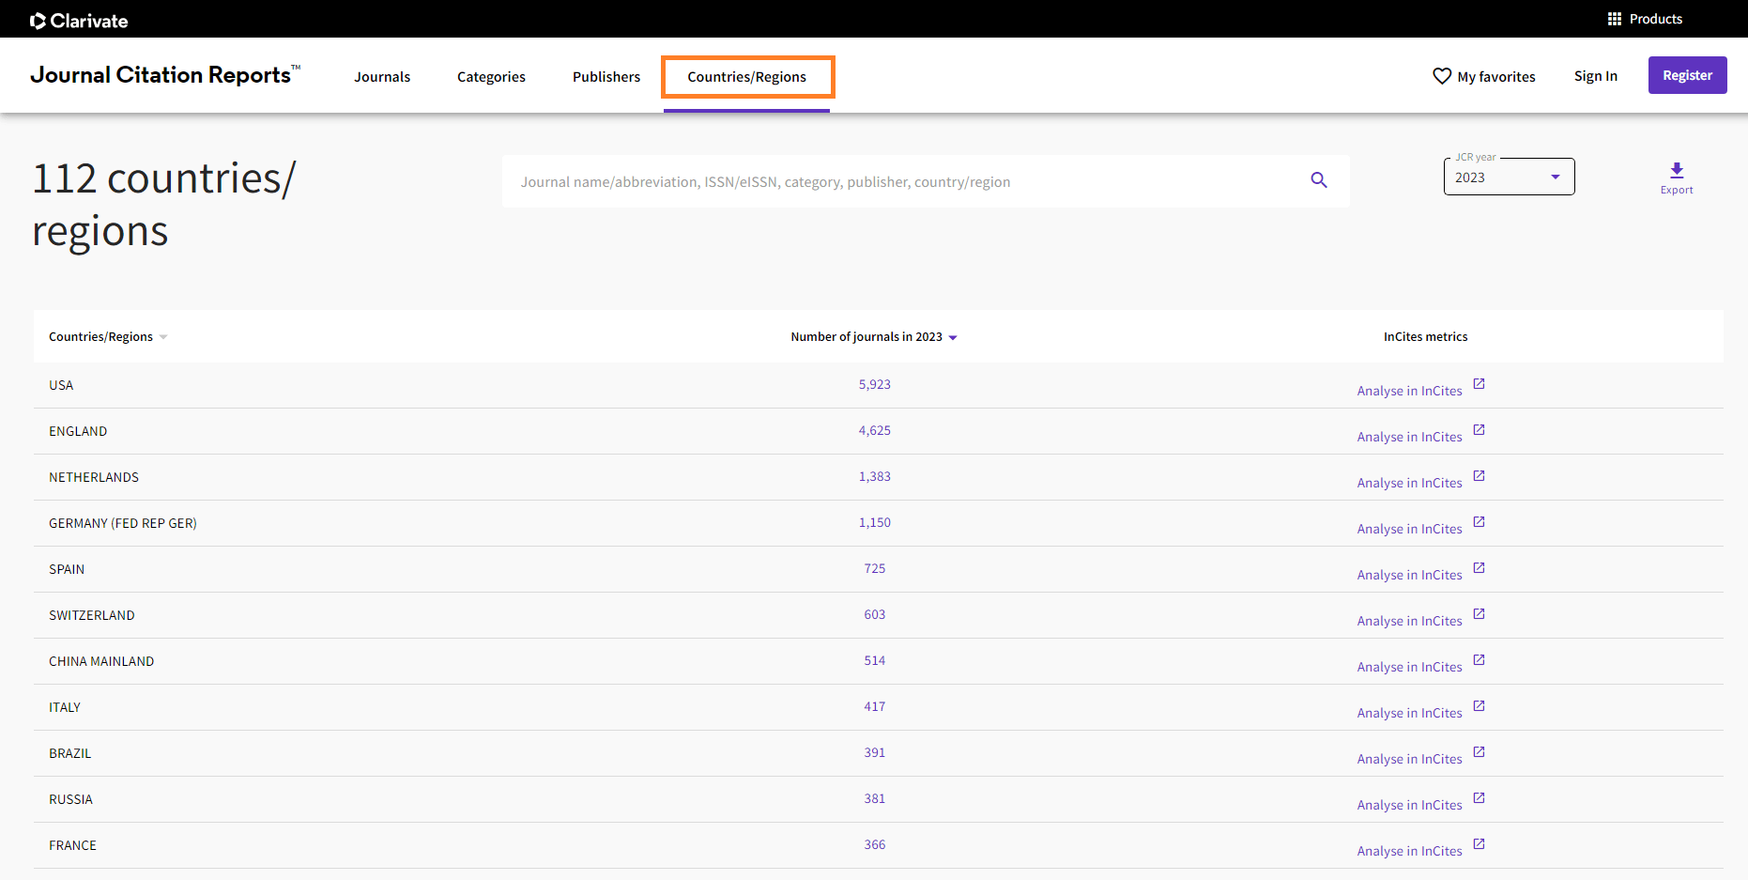
Task: Open USA journal count 5,923
Action: pos(874,384)
